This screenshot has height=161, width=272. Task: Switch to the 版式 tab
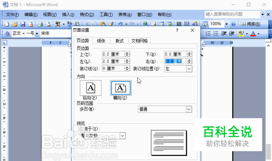[x=119, y=41]
